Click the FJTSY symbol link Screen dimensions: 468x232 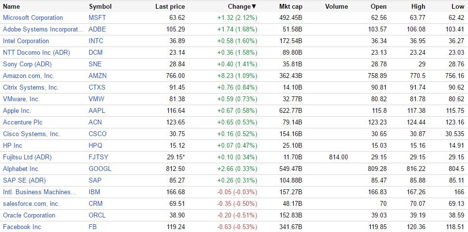tap(99, 157)
